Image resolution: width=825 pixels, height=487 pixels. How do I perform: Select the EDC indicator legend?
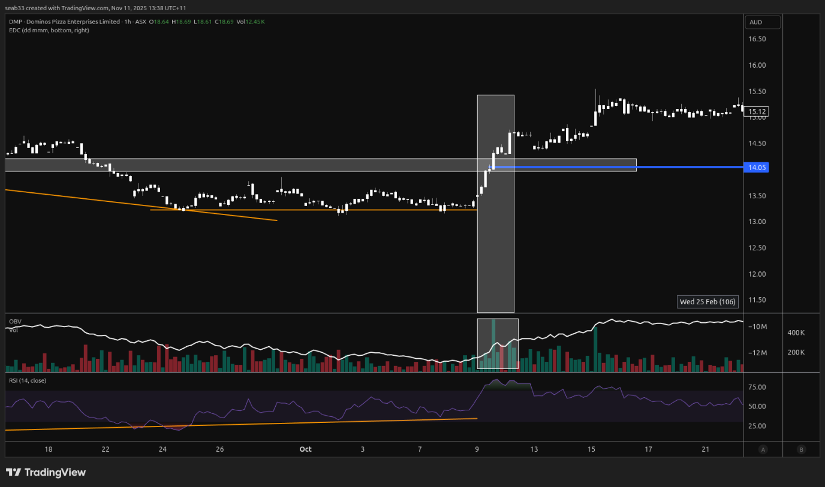point(49,30)
